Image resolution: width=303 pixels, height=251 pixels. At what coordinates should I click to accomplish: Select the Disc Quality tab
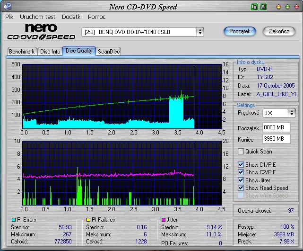pos(79,51)
